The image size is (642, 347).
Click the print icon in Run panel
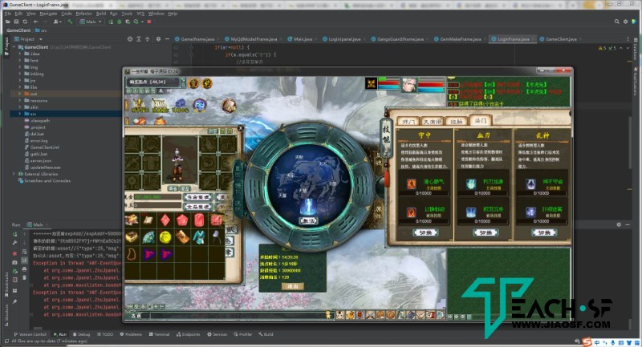point(25,270)
